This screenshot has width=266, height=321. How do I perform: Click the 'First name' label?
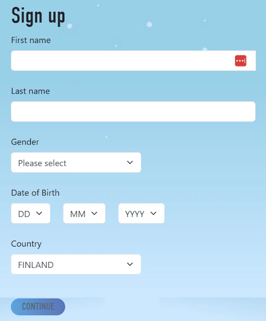pyautogui.click(x=31, y=40)
